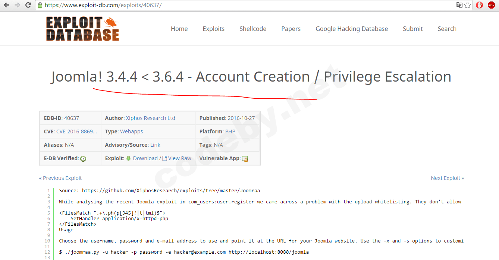Click the E-DB Verified clock icon
The width and height of the screenshot is (499, 260).
click(x=83, y=159)
